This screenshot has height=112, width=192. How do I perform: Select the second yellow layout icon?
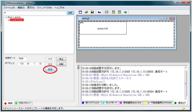click(119, 12)
